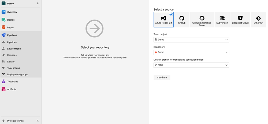Click the plus icon next to Demo

click(x=38, y=3)
